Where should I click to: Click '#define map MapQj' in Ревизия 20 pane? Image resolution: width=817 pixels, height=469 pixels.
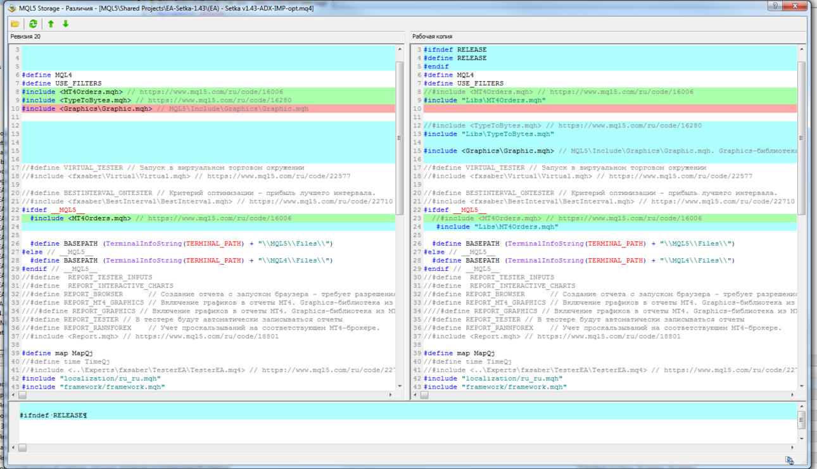coord(58,353)
